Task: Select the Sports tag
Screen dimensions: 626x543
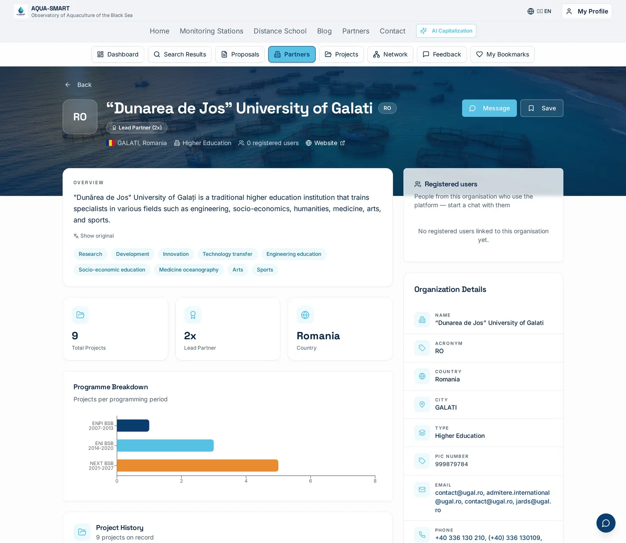Action: (x=265, y=270)
